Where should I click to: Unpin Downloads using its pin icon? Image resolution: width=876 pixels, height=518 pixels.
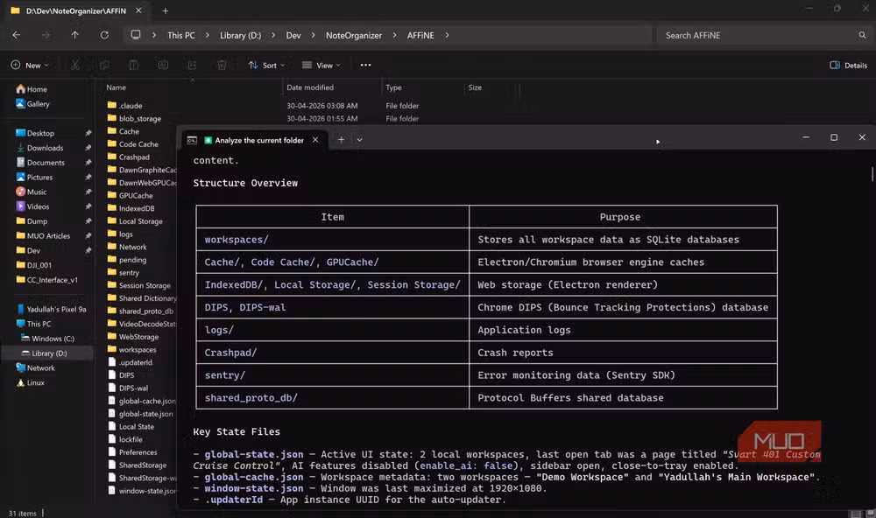point(87,147)
